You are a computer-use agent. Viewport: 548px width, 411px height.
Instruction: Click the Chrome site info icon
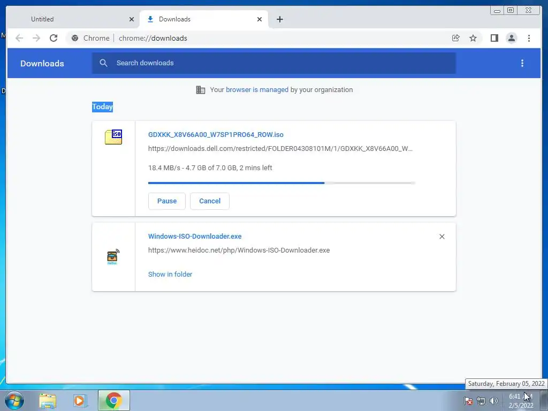[75, 38]
